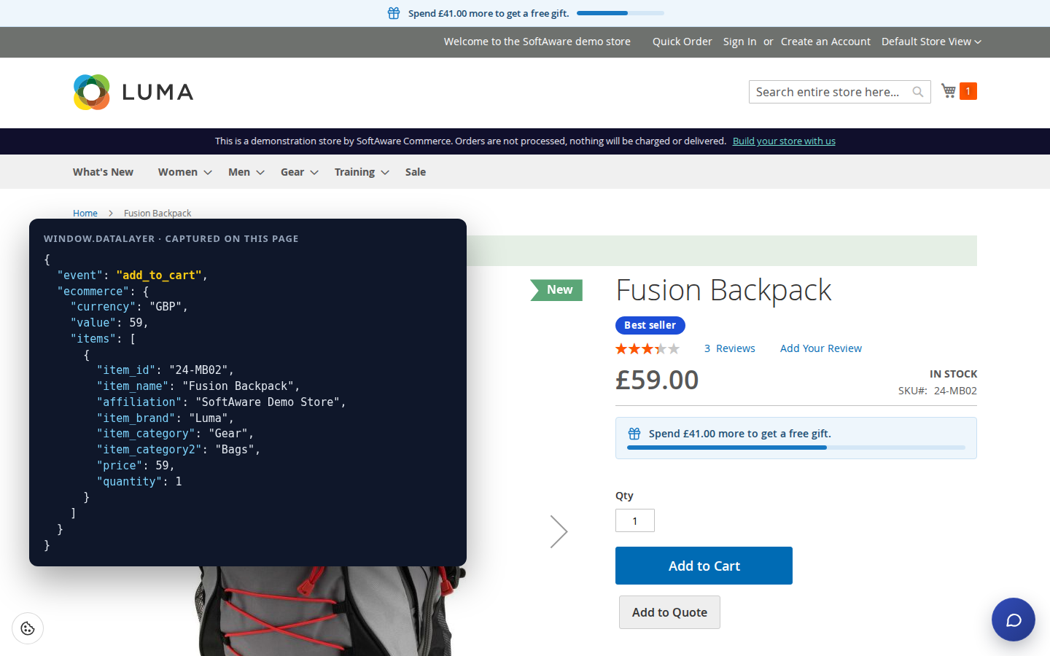The width and height of the screenshot is (1050, 656).
Task: Click gift icon in product promo box
Action: pyautogui.click(x=634, y=434)
